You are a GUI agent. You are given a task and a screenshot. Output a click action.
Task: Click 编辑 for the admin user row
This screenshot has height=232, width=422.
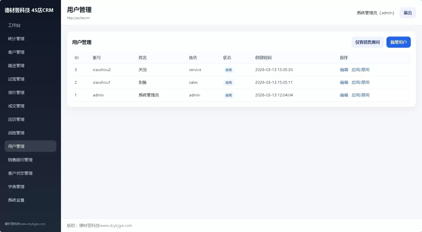[x=344, y=95]
